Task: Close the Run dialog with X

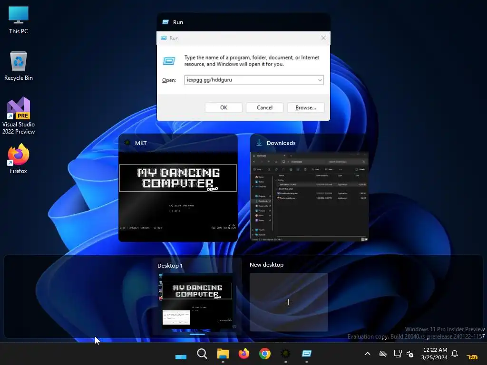Action: 323,38
